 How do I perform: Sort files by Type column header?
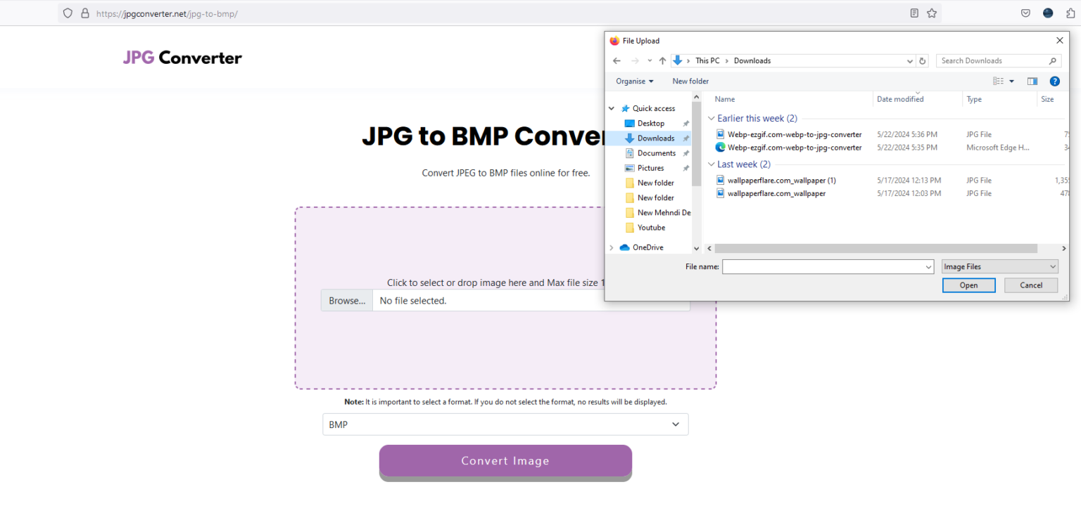point(974,99)
